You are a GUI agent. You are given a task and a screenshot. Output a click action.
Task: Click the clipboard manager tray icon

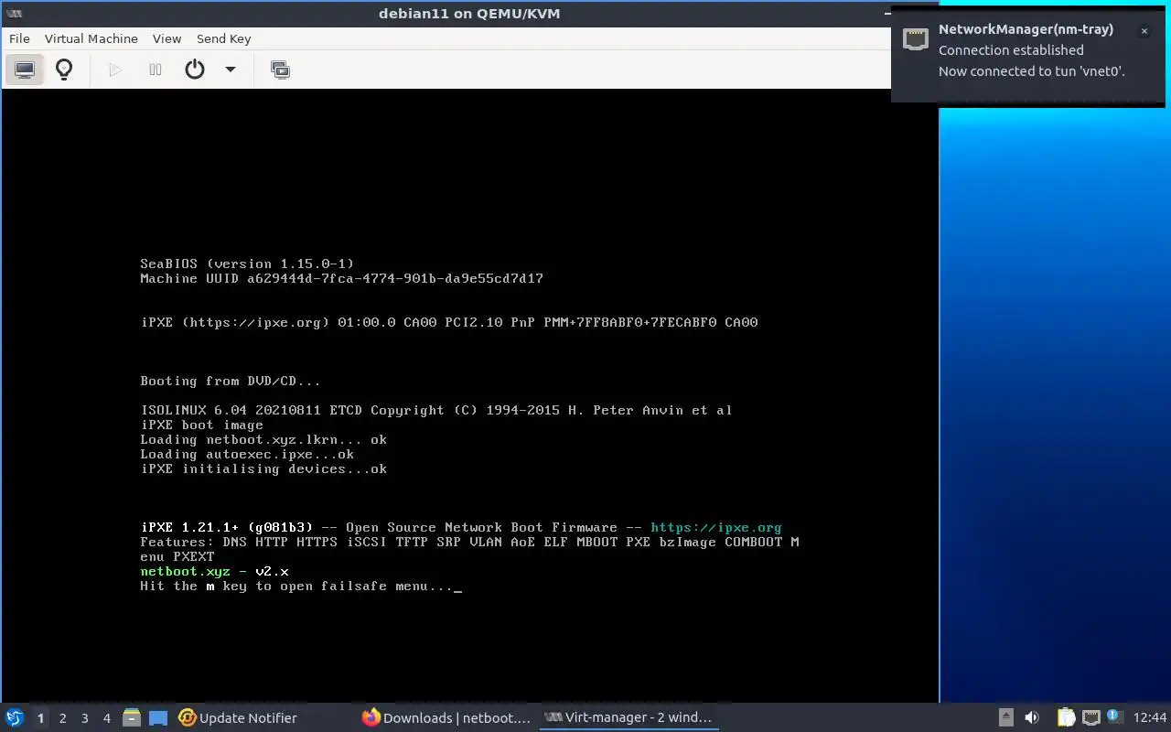(x=1066, y=718)
